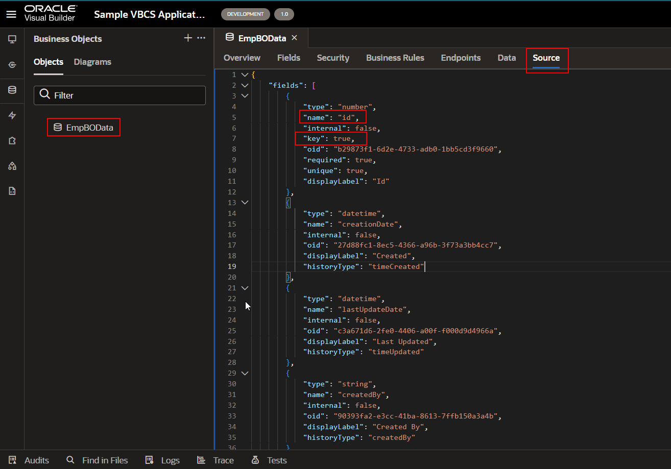Collapse lastUpdateDate block at line 21

coord(245,288)
